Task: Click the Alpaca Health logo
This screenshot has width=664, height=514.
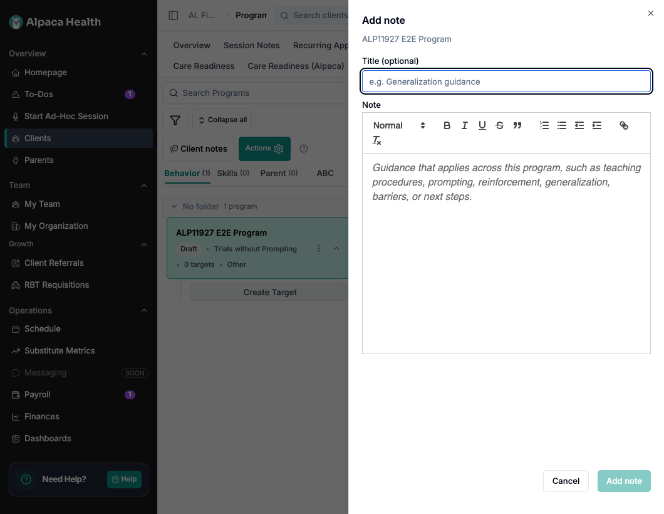Action: (54, 22)
